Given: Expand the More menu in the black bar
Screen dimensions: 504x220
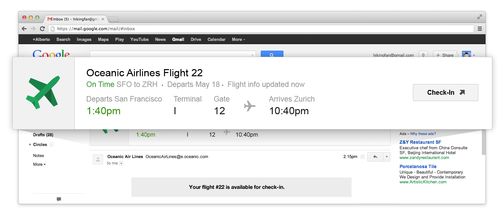Looking at the screenshot, I should (238, 40).
